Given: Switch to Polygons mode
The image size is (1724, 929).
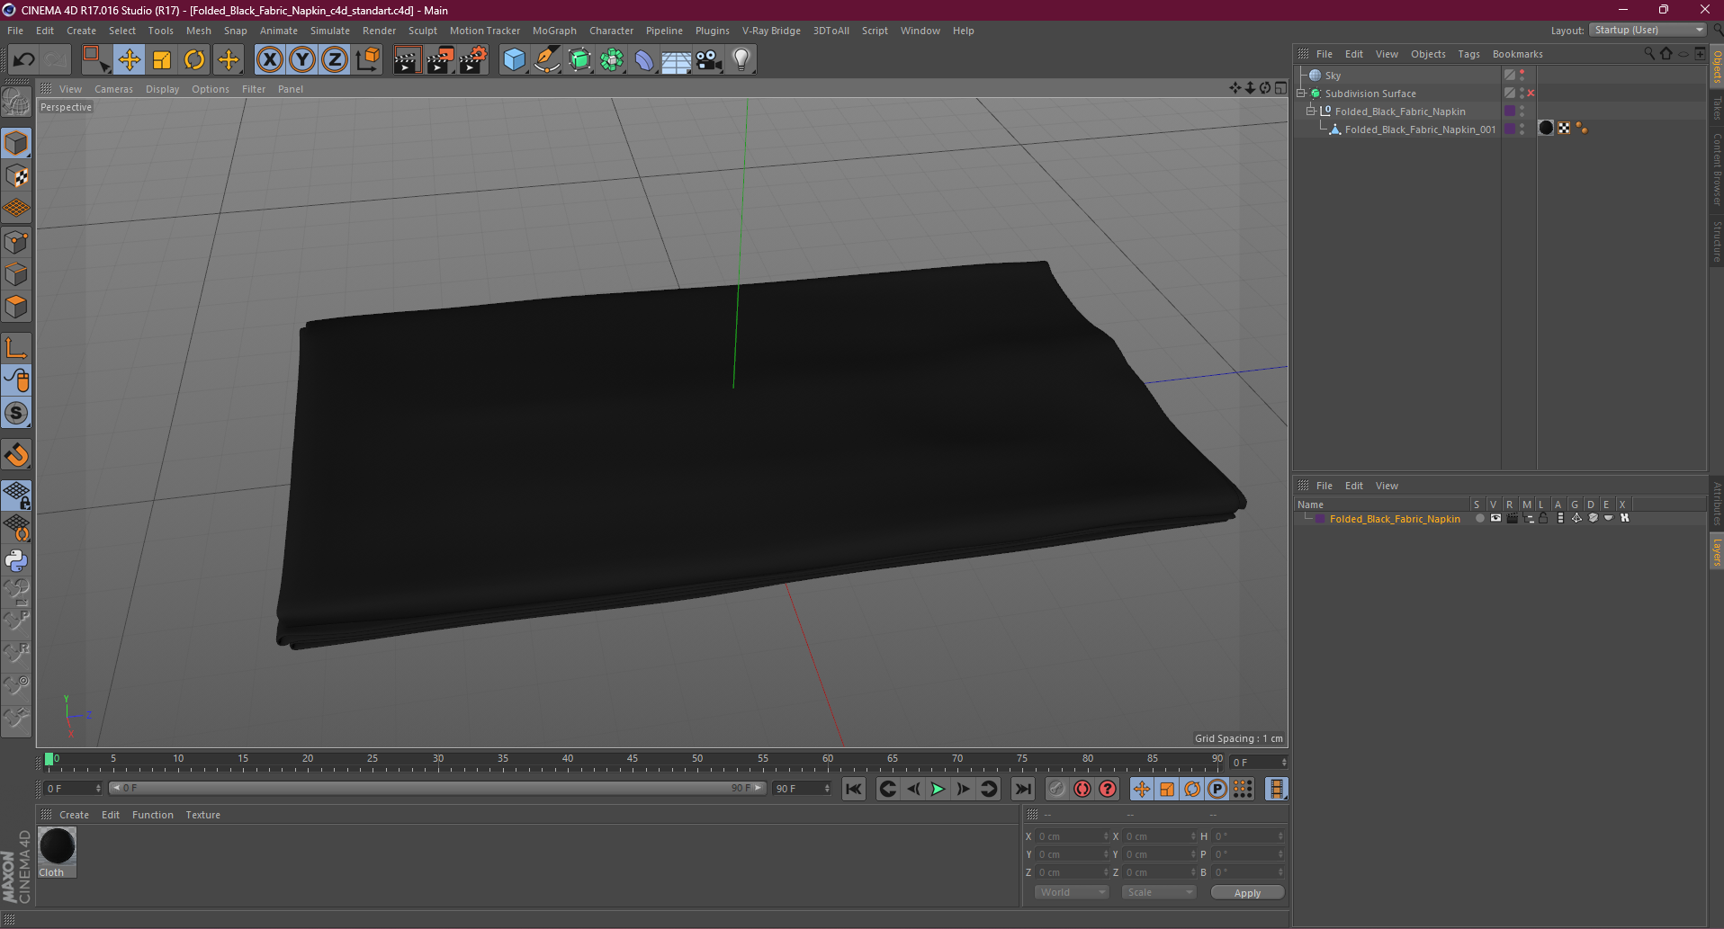Looking at the screenshot, I should pyautogui.click(x=16, y=307).
